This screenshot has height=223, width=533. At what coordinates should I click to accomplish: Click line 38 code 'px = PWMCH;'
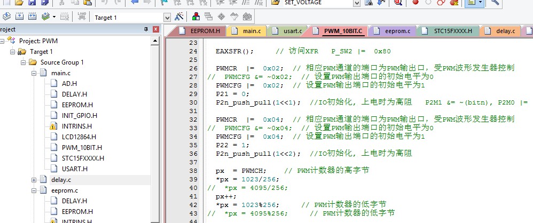(x=241, y=170)
